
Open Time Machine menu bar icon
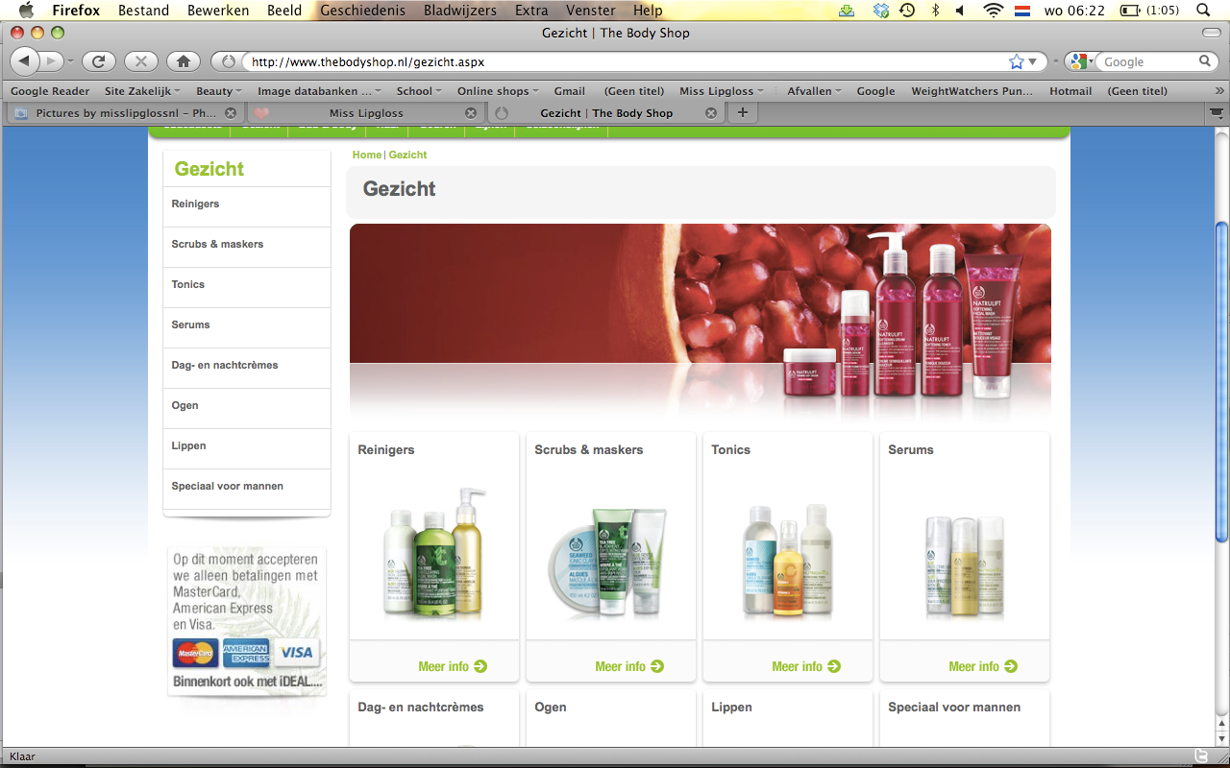tap(907, 11)
